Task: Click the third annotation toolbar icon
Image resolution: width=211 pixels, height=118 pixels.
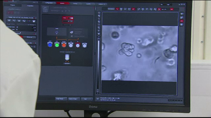Action: pyautogui.click(x=125, y=9)
